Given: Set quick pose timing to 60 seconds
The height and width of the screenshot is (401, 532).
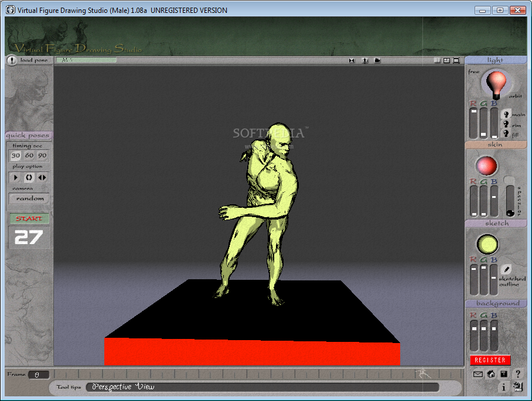Looking at the screenshot, I should (29, 156).
